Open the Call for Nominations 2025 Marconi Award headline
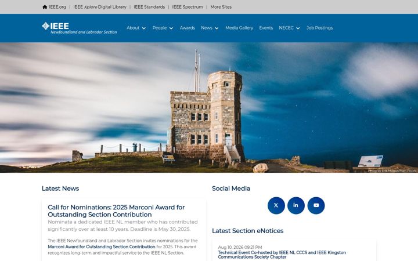The width and height of the screenshot is (418, 261). coord(116,211)
